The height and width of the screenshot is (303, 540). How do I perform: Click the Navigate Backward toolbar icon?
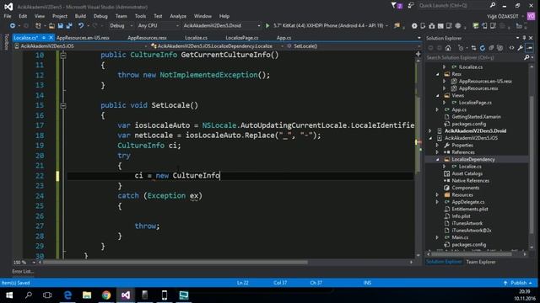pyautogui.click(x=13, y=26)
